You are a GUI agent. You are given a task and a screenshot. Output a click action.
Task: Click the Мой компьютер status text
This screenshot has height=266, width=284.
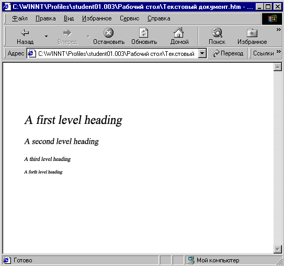pos(218,260)
